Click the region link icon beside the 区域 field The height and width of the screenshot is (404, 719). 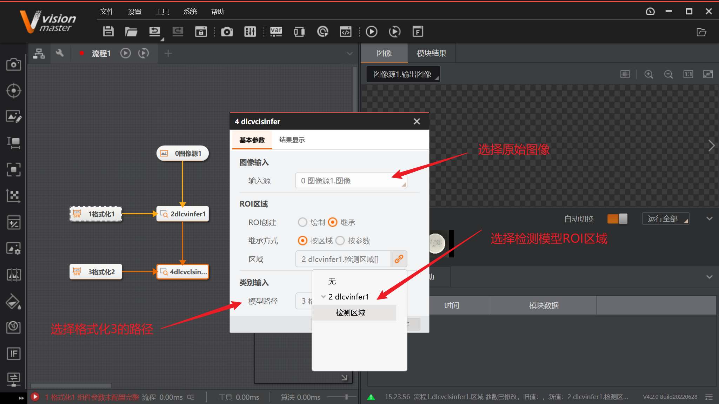point(399,259)
